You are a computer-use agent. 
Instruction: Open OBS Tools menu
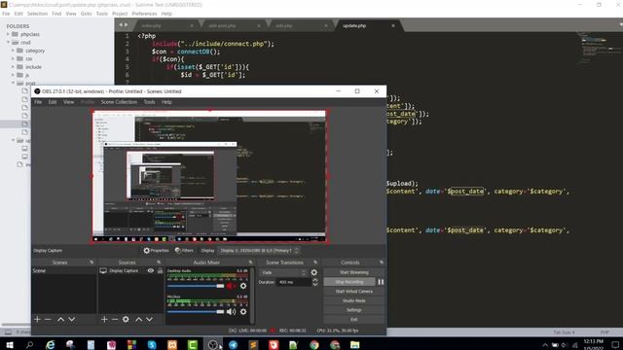point(149,102)
